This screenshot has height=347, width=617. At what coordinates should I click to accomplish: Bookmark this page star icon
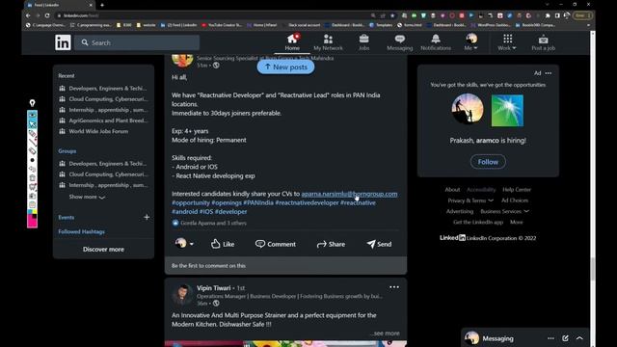point(392,15)
